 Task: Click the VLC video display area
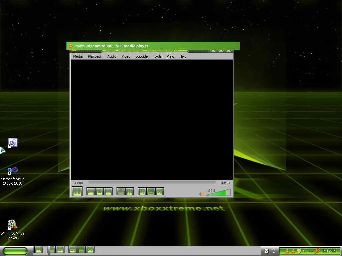[152, 120]
